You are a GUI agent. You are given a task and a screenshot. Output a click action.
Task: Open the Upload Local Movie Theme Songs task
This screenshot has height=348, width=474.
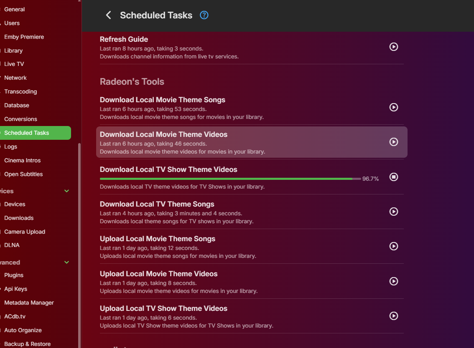click(158, 239)
